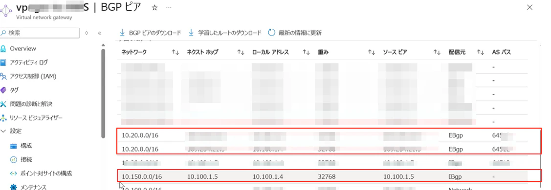The height and width of the screenshot is (190, 551).
Task: Open ポイント対サイトの構成 item
Action: point(46,173)
